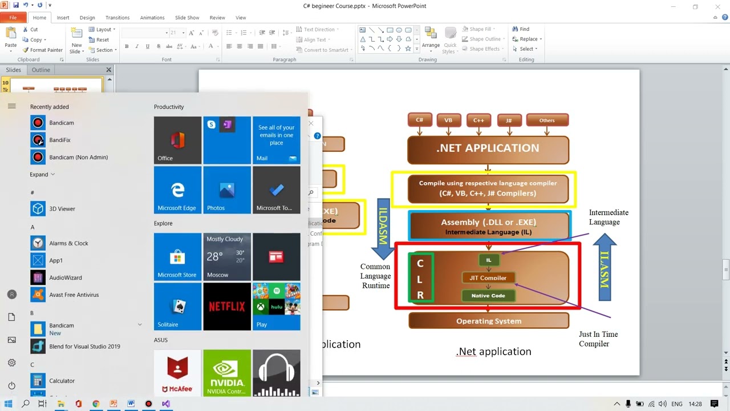Open the Layout dropdown
This screenshot has width=730, height=411.
coord(102,29)
